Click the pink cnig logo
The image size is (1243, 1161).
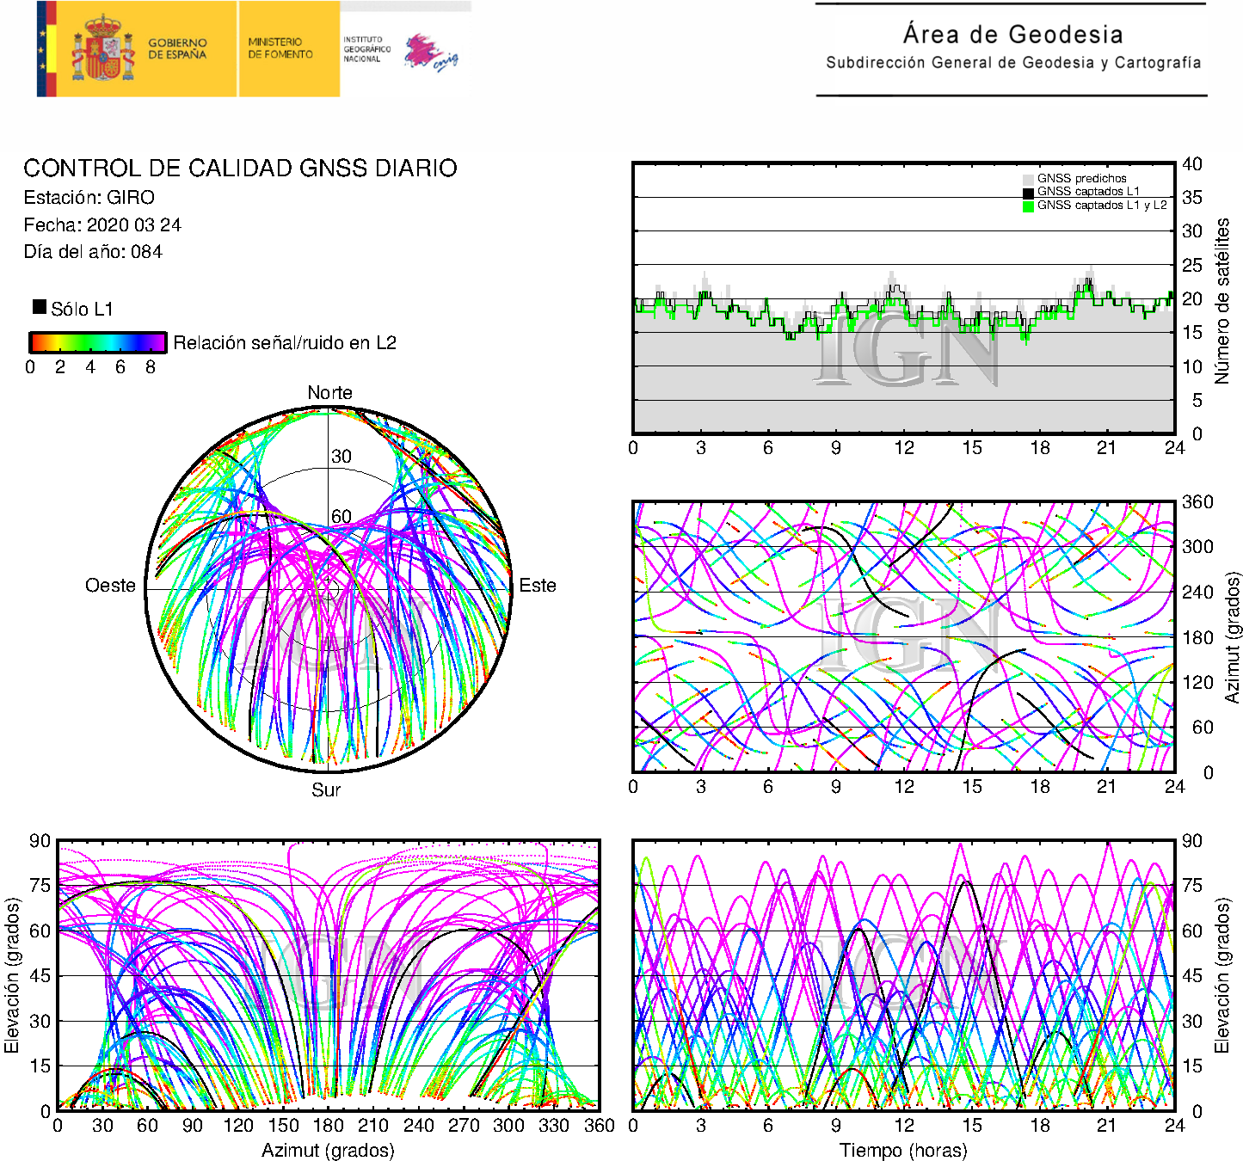[430, 52]
